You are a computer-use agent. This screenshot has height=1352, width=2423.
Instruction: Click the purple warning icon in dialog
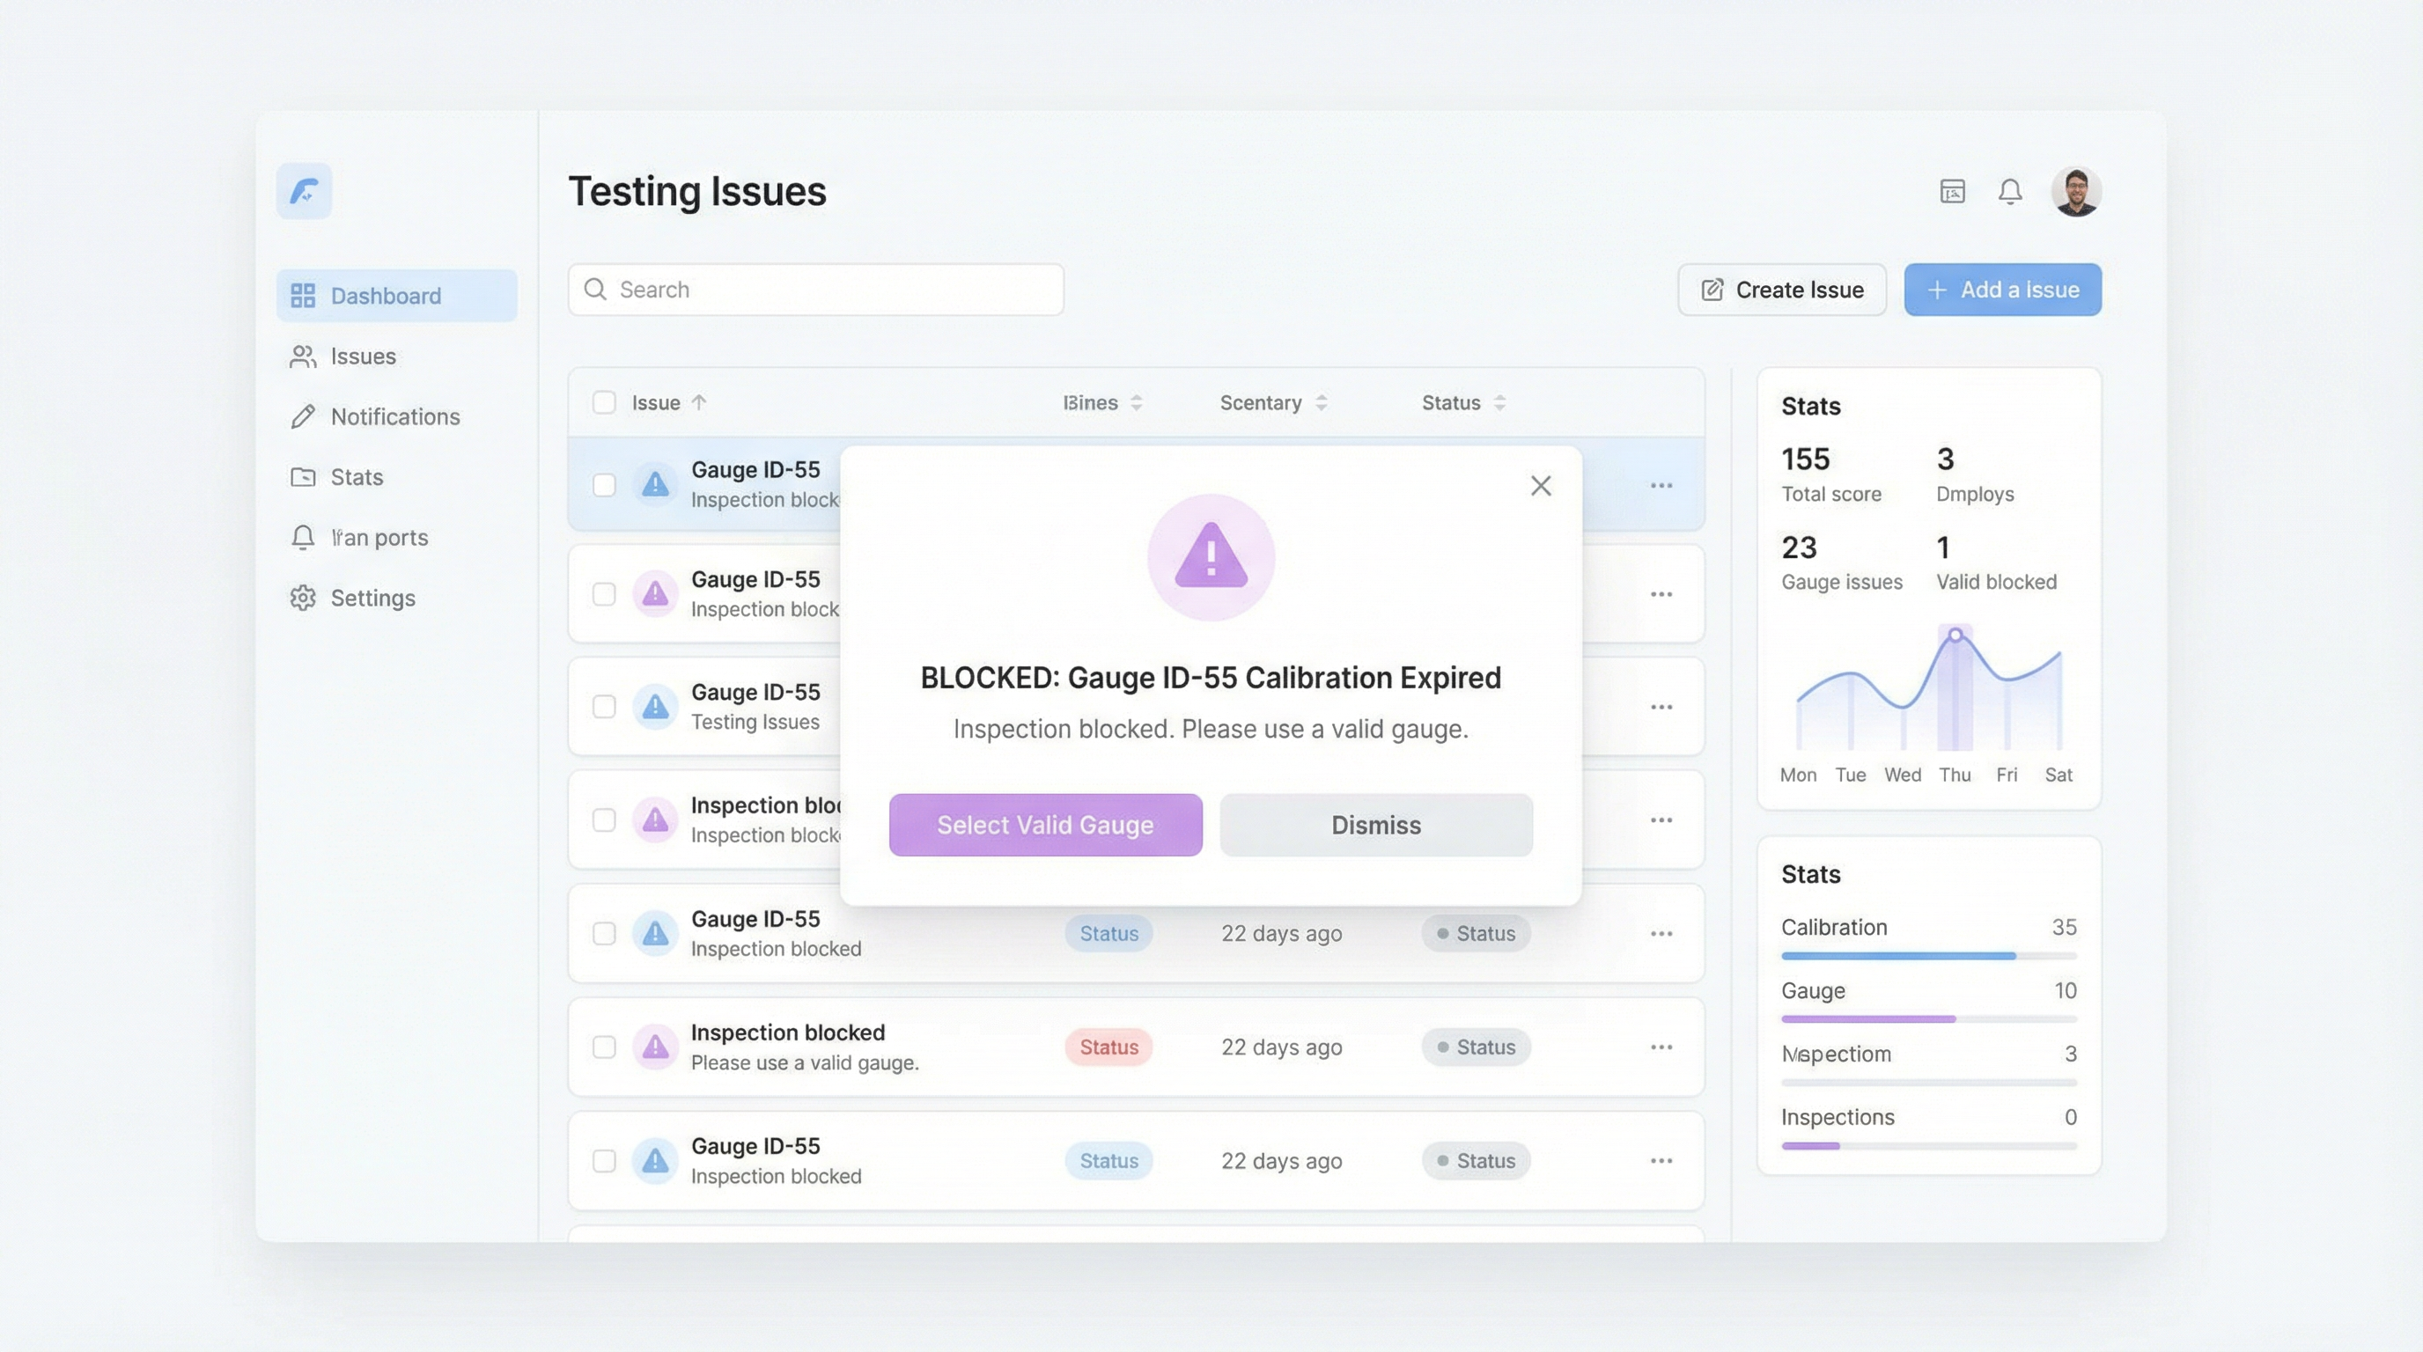coord(1211,556)
